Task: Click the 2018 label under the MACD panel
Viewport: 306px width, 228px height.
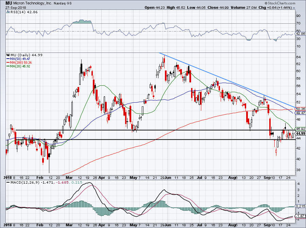Action: pyautogui.click(x=7, y=225)
